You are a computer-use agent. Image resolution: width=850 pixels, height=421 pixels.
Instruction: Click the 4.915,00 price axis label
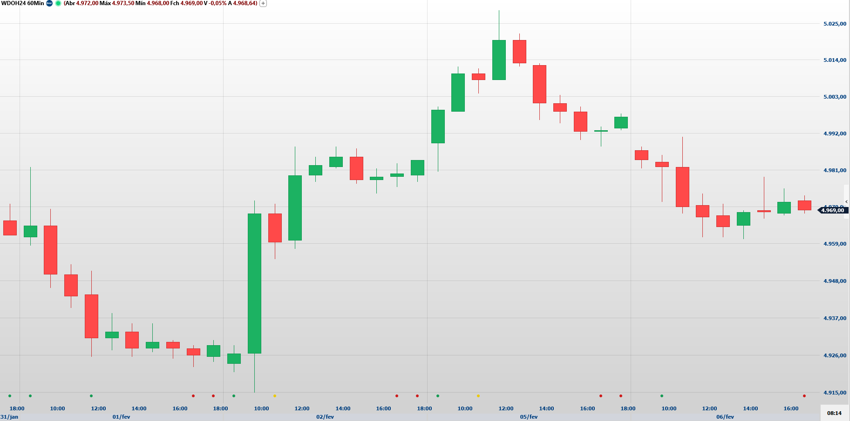point(835,393)
